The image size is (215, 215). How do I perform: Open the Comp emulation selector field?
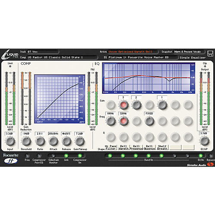pyautogui.click(x=62, y=58)
